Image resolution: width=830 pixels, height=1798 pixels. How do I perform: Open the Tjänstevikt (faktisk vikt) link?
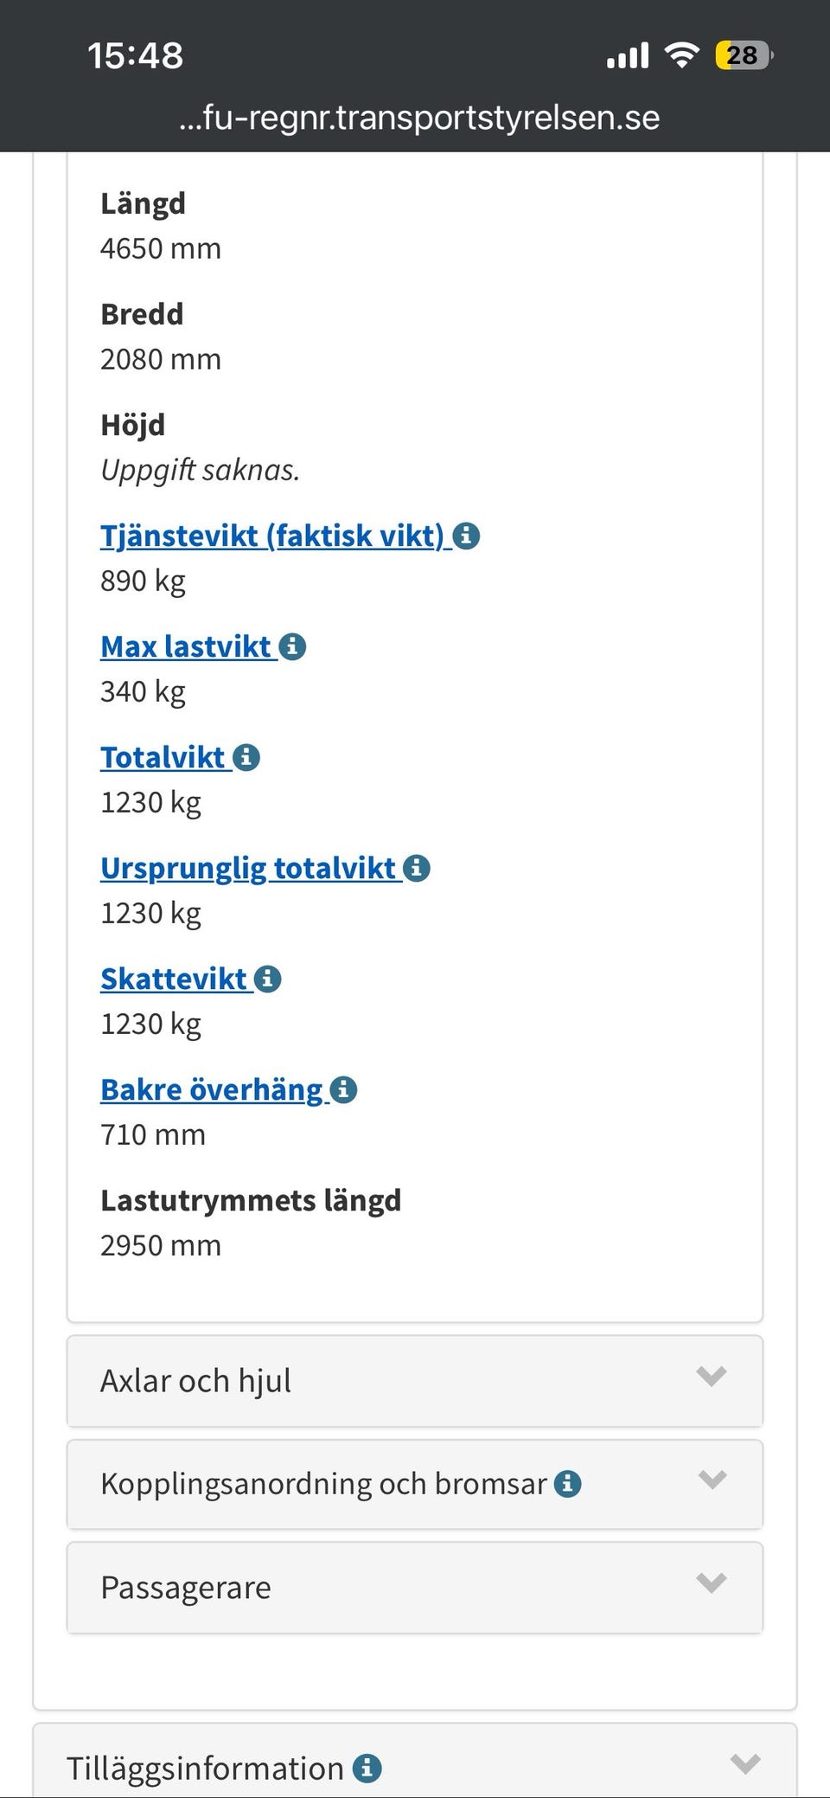coord(271,536)
